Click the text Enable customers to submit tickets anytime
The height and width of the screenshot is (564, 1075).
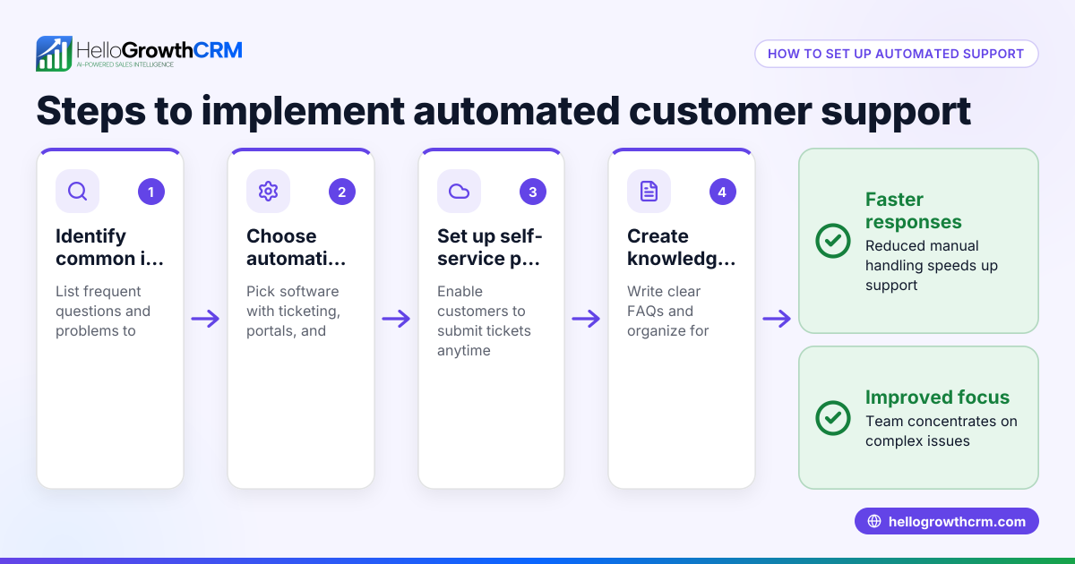click(484, 321)
